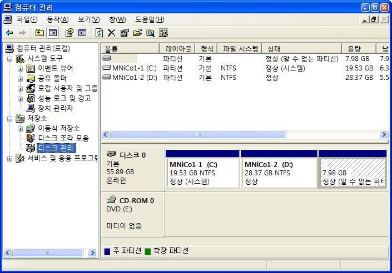This screenshot has width=392, height=273.
Task: Expand the 공유 폴더 node
Action: [x=20, y=79]
